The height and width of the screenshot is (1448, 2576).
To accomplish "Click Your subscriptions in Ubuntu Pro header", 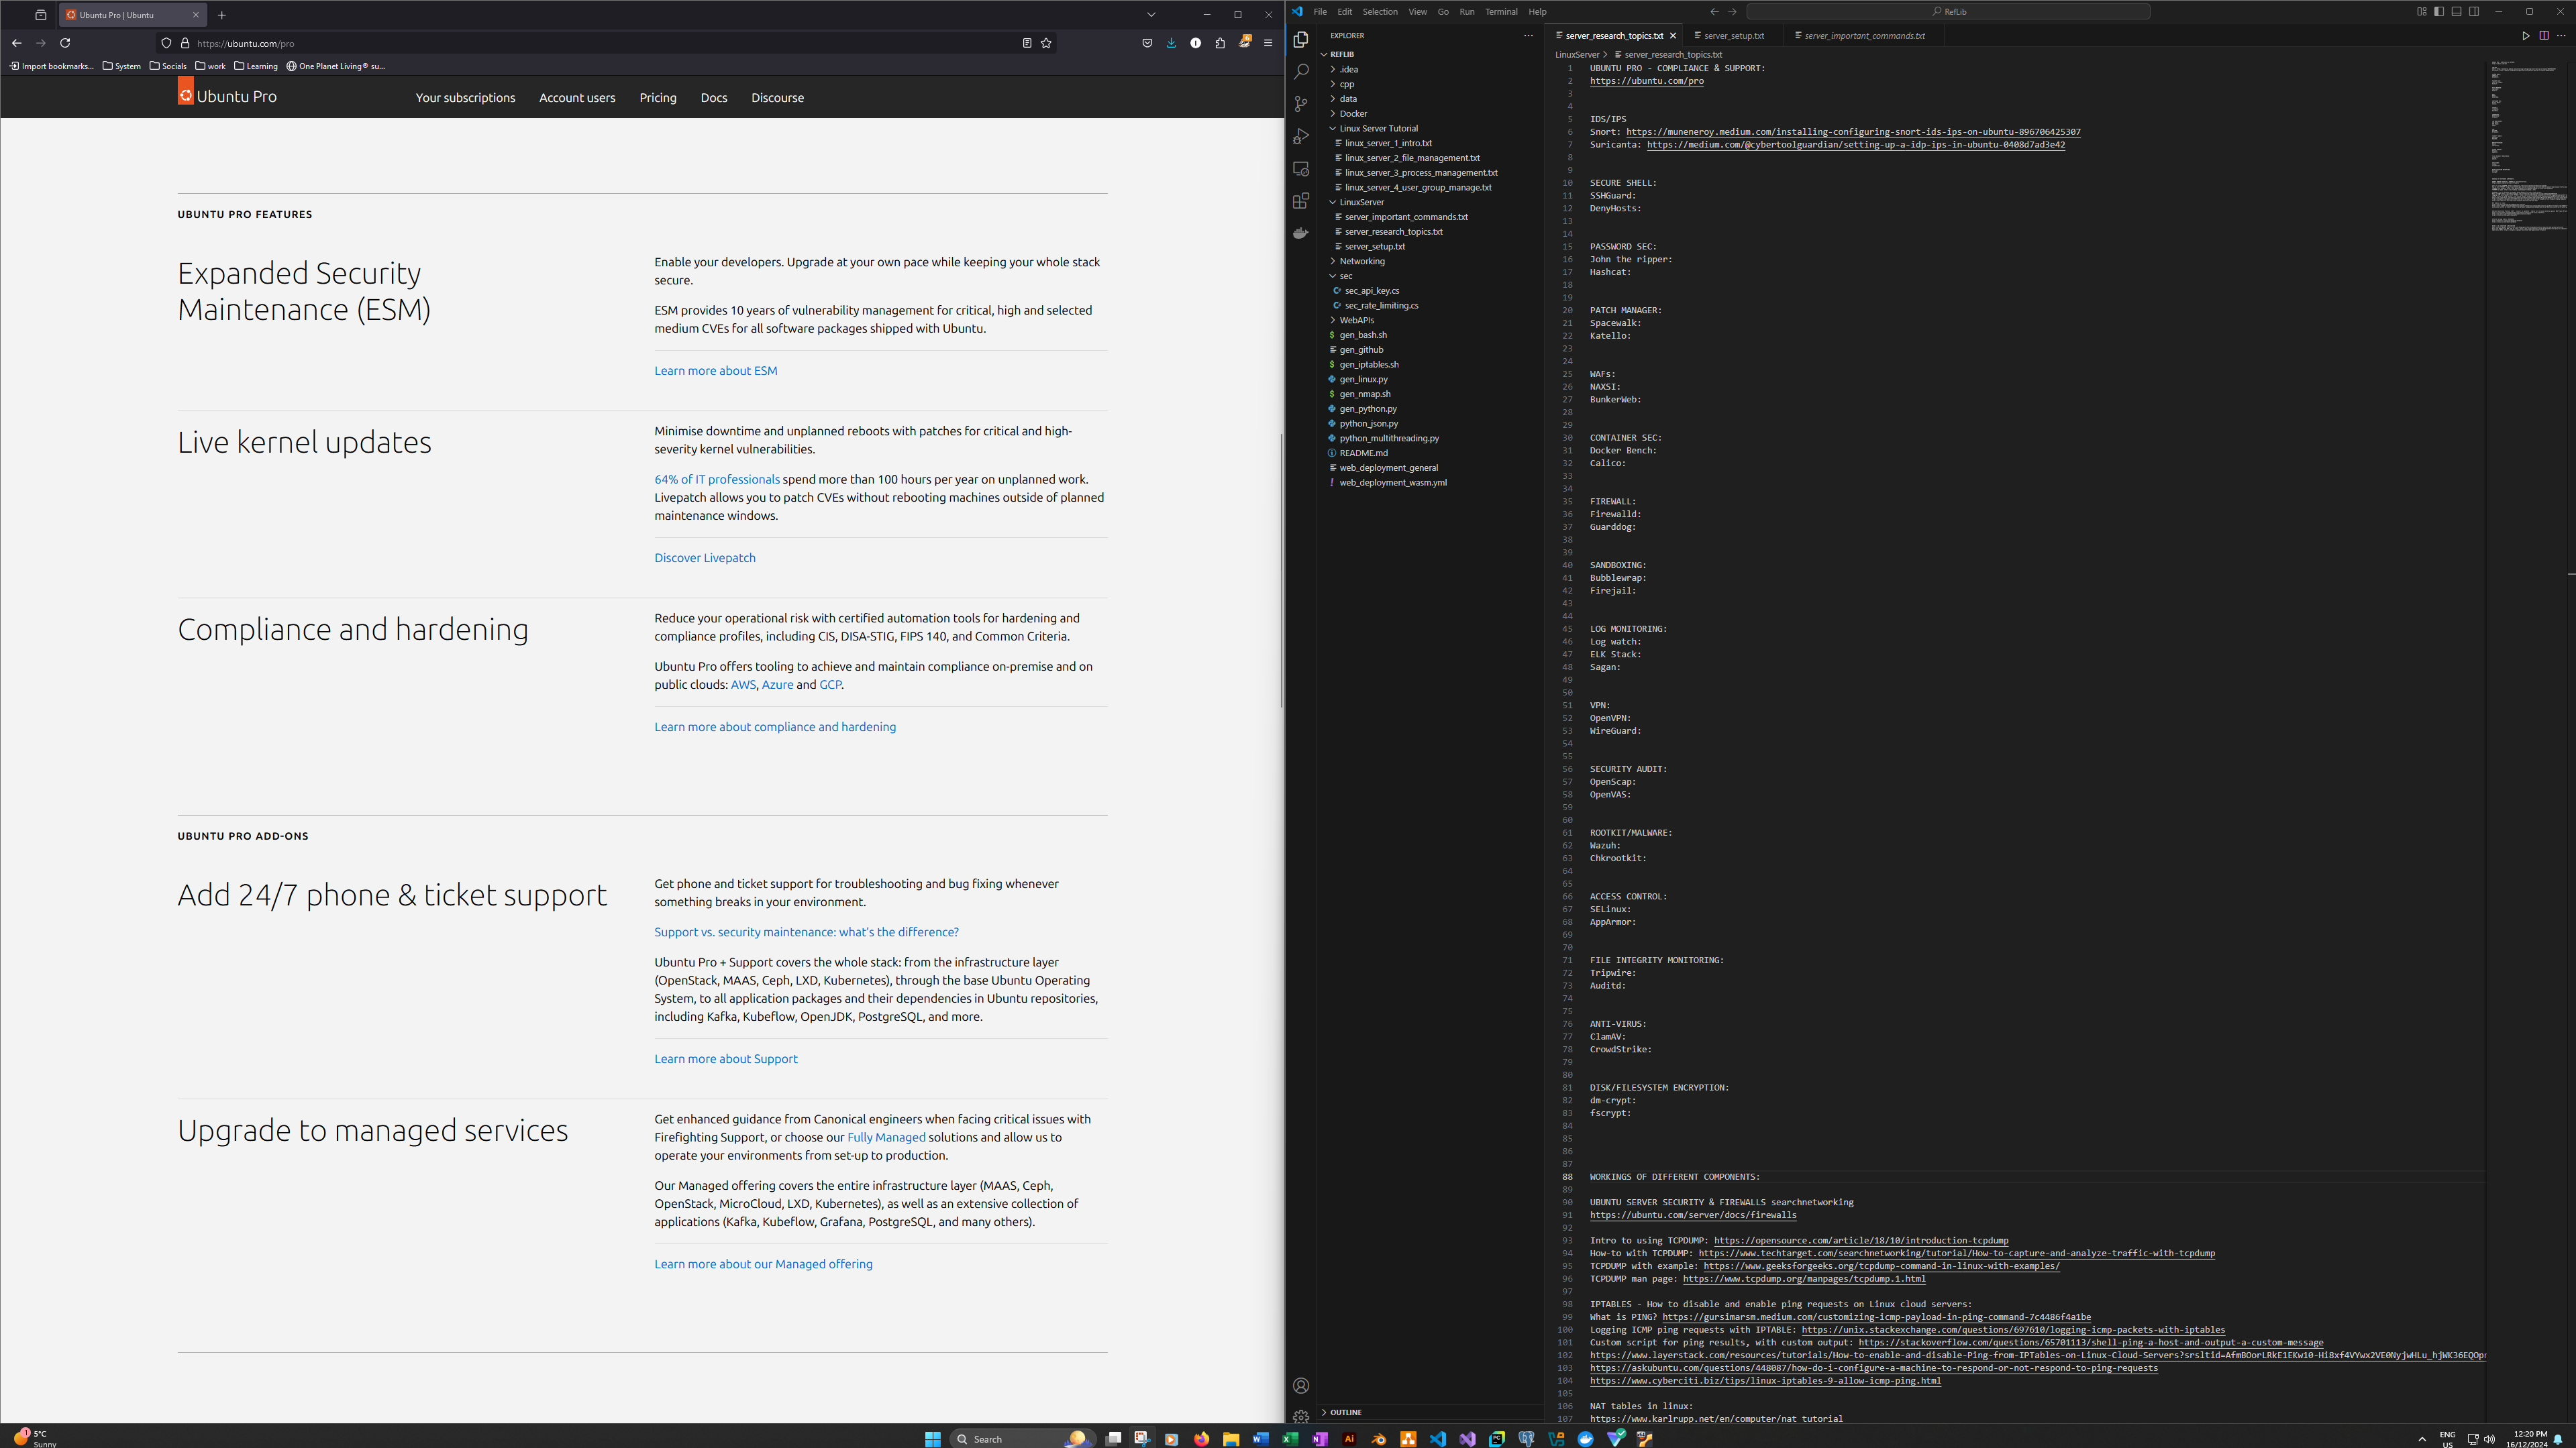I will 465,98.
